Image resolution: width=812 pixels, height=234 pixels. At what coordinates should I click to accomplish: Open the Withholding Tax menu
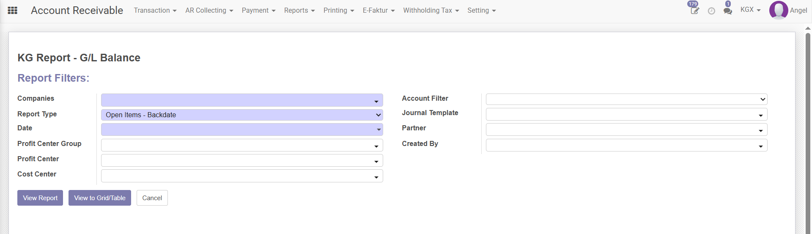pyautogui.click(x=431, y=11)
